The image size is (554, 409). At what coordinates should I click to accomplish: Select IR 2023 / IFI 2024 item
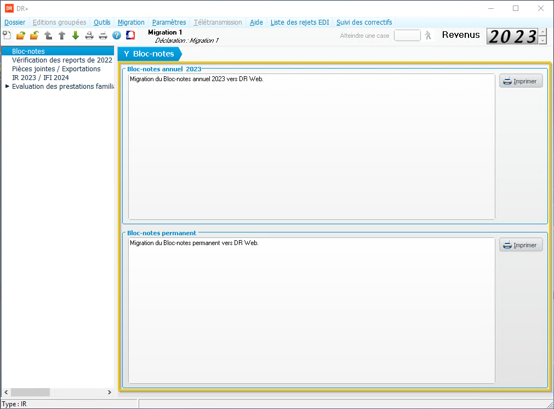point(40,78)
